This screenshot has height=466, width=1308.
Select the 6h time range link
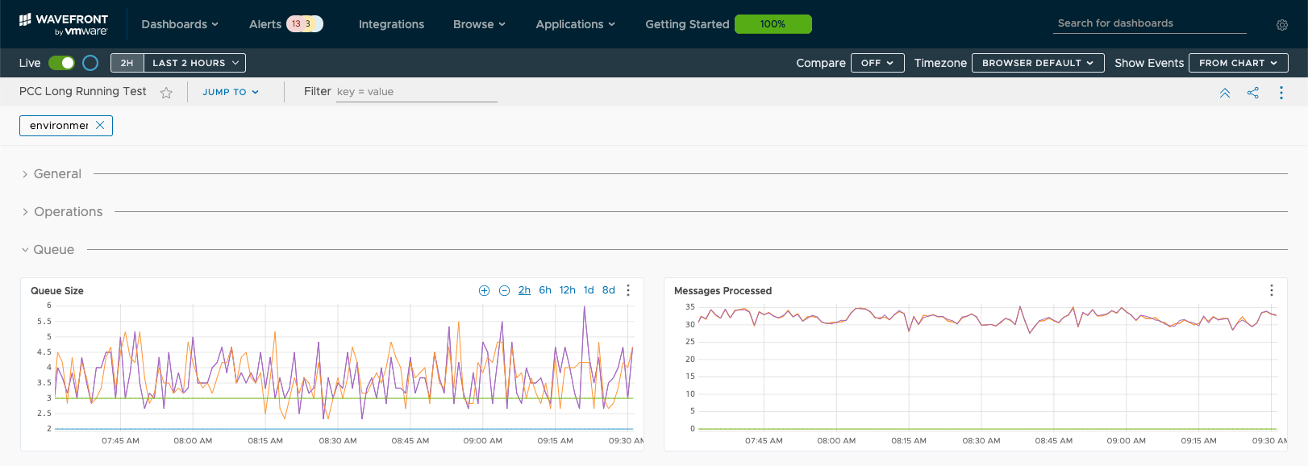click(x=545, y=290)
